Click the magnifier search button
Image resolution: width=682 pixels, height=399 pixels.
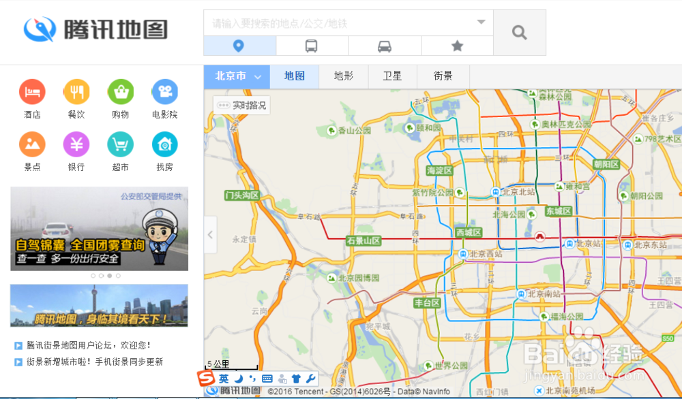[x=519, y=33]
